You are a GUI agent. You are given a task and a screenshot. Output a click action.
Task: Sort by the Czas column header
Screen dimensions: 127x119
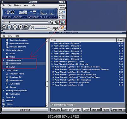tap(120, 40)
